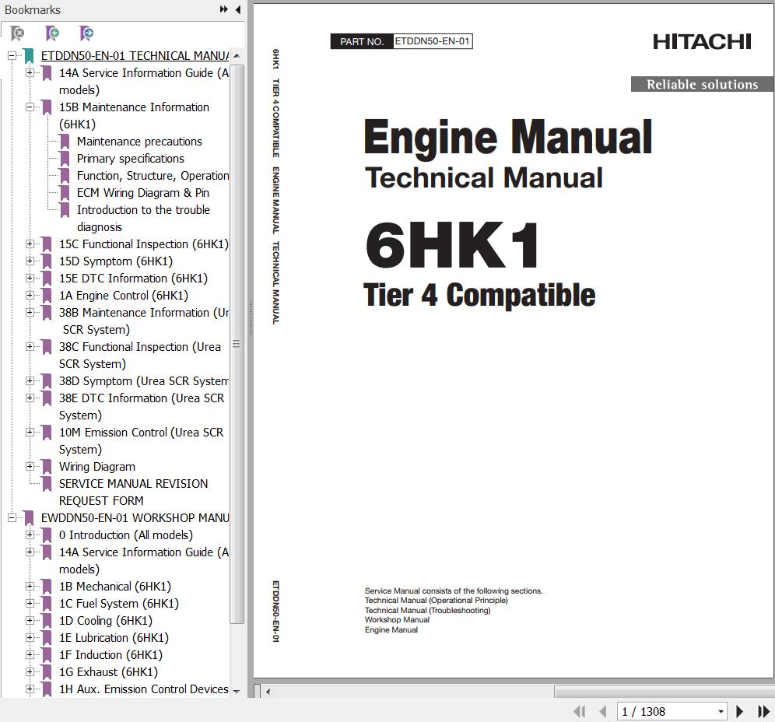Click the add bookmark icon
775x722 pixels.
pos(52,33)
